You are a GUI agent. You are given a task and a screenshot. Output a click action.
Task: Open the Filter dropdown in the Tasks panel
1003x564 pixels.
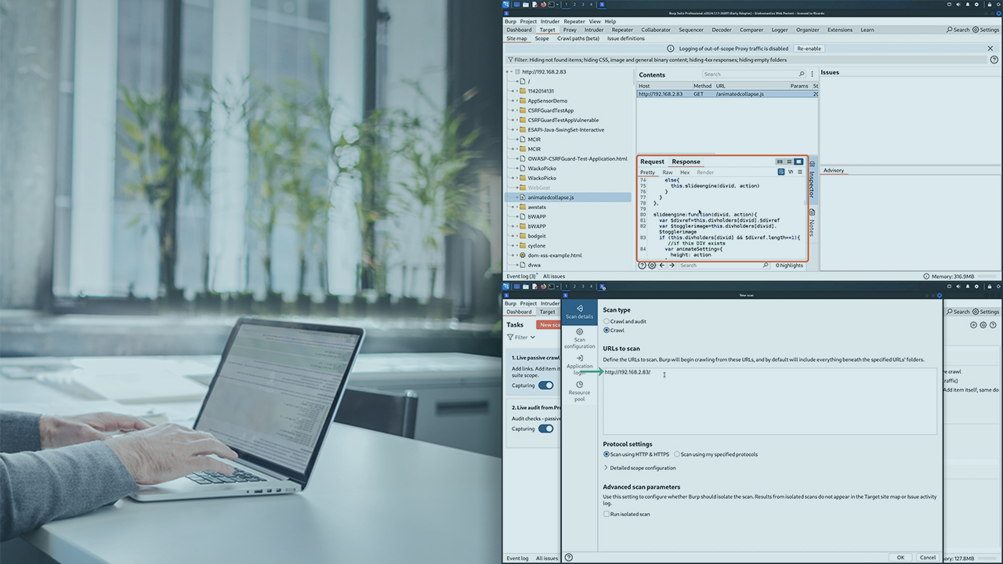click(x=520, y=337)
